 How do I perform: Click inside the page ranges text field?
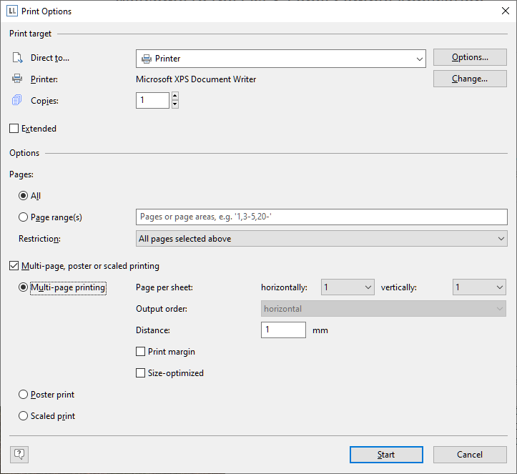coord(322,217)
